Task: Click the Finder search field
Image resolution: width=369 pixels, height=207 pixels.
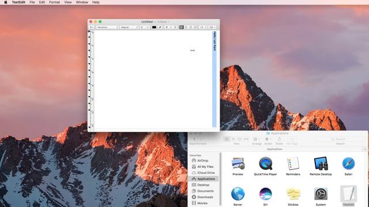Action: [340, 139]
